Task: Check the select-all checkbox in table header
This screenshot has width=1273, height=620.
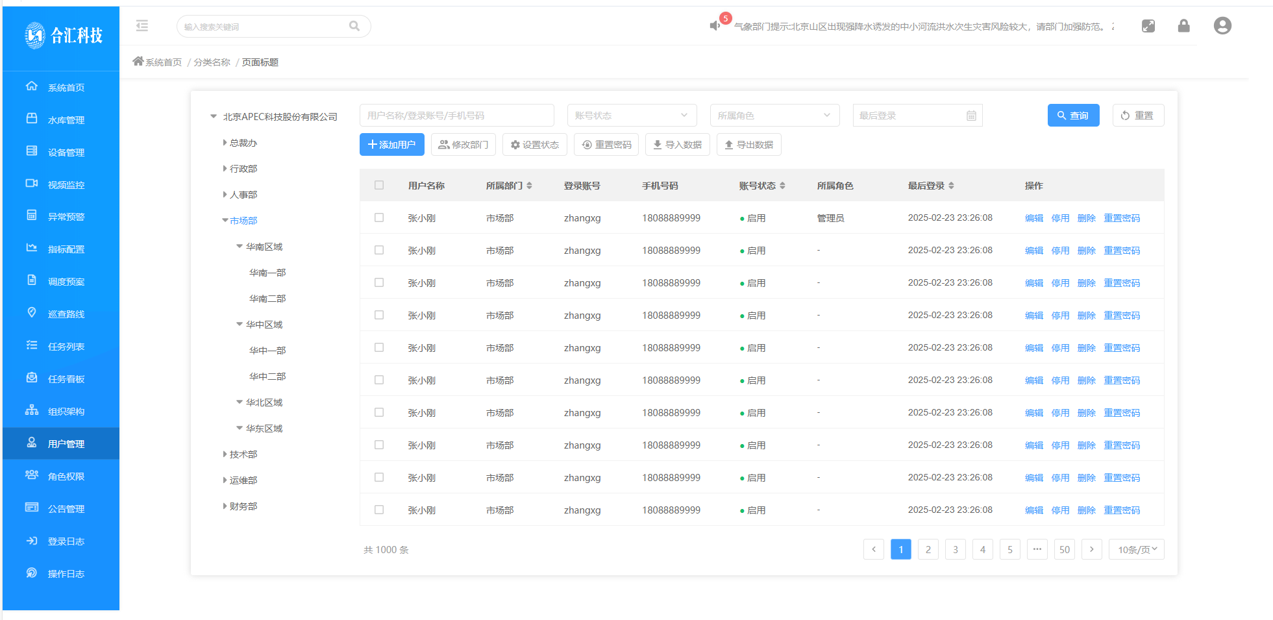Action: tap(379, 186)
